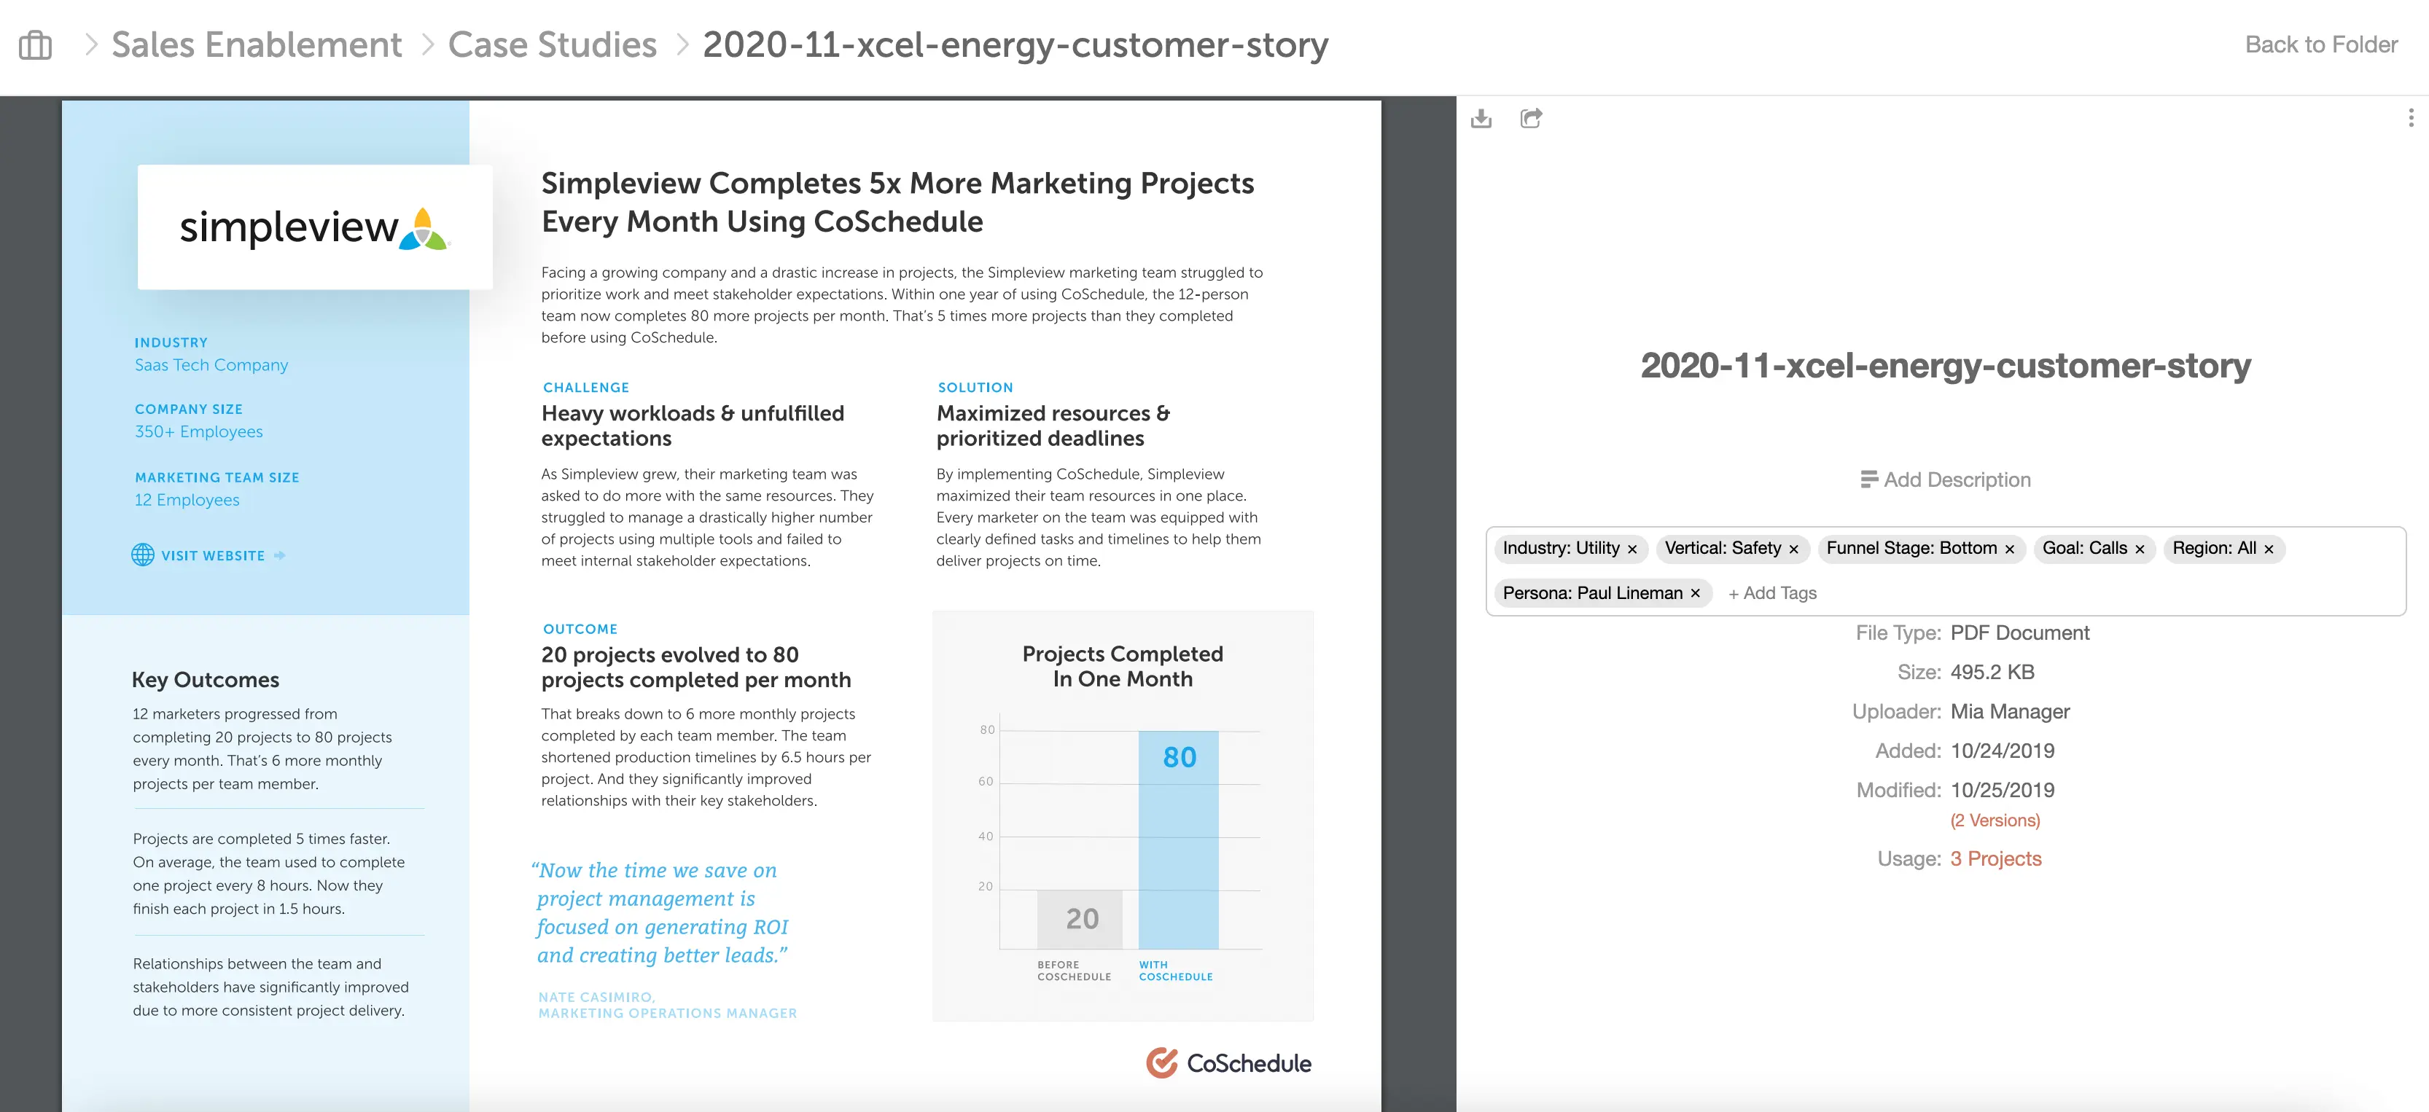Remove the Industry: Utility tag
The width and height of the screenshot is (2429, 1112).
pos(1632,549)
